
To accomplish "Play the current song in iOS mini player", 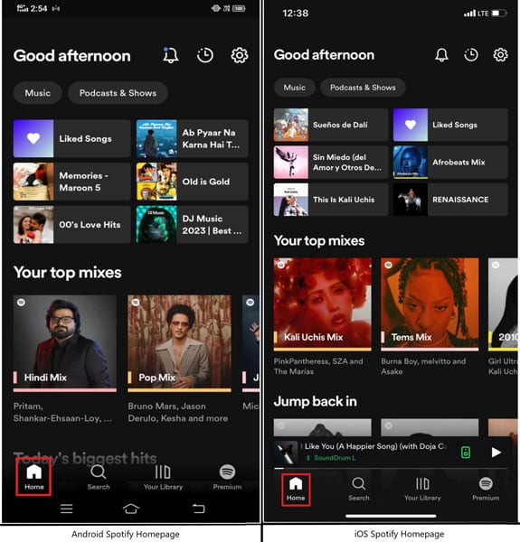I will click(496, 453).
